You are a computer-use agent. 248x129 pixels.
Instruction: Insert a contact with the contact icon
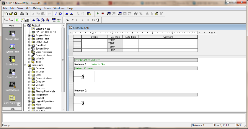click(88, 20)
